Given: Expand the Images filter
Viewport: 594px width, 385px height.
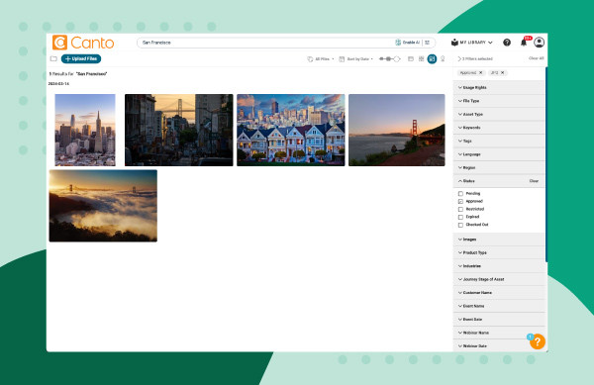Looking at the screenshot, I should pos(499,240).
